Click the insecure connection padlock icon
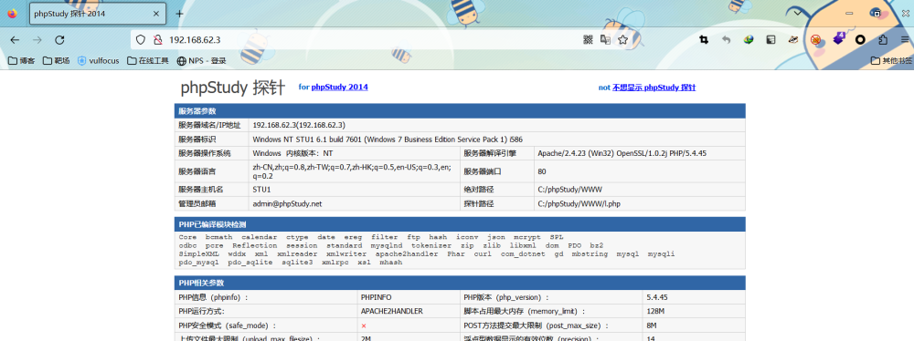 pyautogui.click(x=156, y=40)
